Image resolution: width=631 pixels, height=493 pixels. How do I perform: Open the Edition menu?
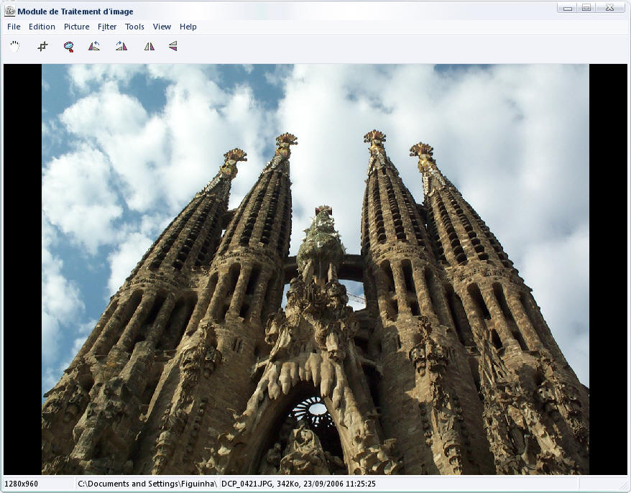(42, 27)
